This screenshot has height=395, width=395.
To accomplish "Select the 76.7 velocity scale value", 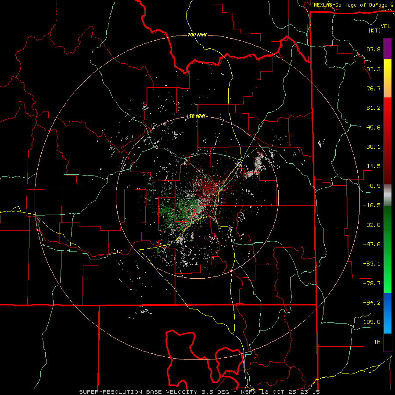I will coord(373,88).
